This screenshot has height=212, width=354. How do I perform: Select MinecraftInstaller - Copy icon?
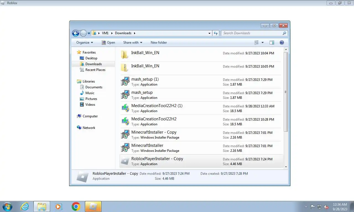point(125,134)
